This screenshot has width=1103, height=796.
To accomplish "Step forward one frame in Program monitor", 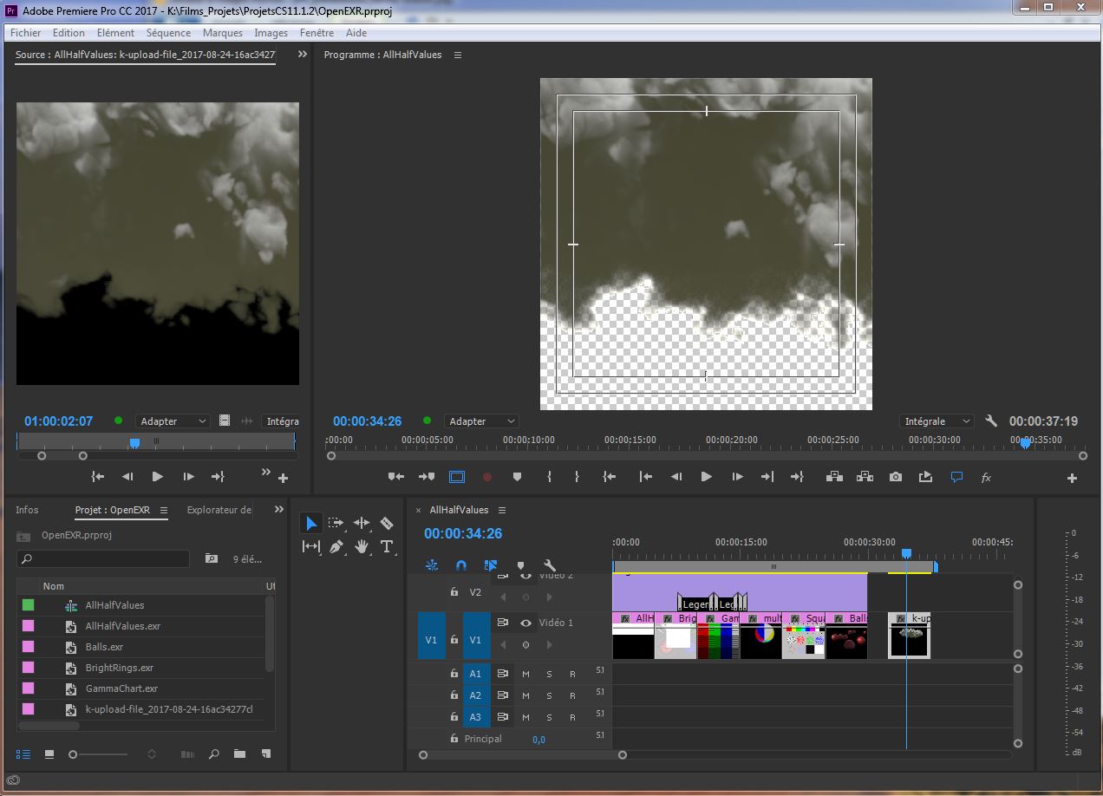I will pos(737,477).
